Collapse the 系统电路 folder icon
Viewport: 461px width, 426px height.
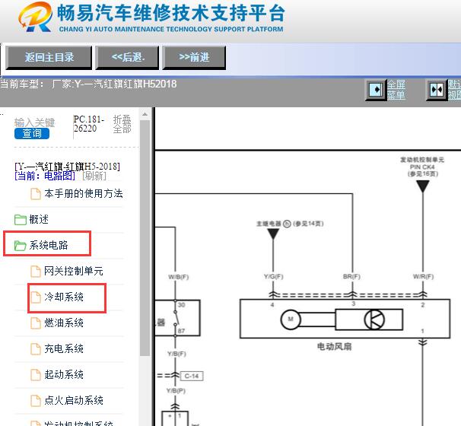tap(21, 246)
